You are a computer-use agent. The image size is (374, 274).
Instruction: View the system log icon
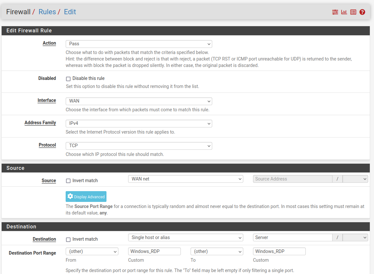tap(353, 12)
